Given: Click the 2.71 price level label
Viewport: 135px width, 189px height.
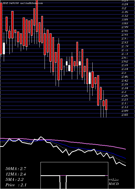Looking at the screenshot, I should [125, 54].
